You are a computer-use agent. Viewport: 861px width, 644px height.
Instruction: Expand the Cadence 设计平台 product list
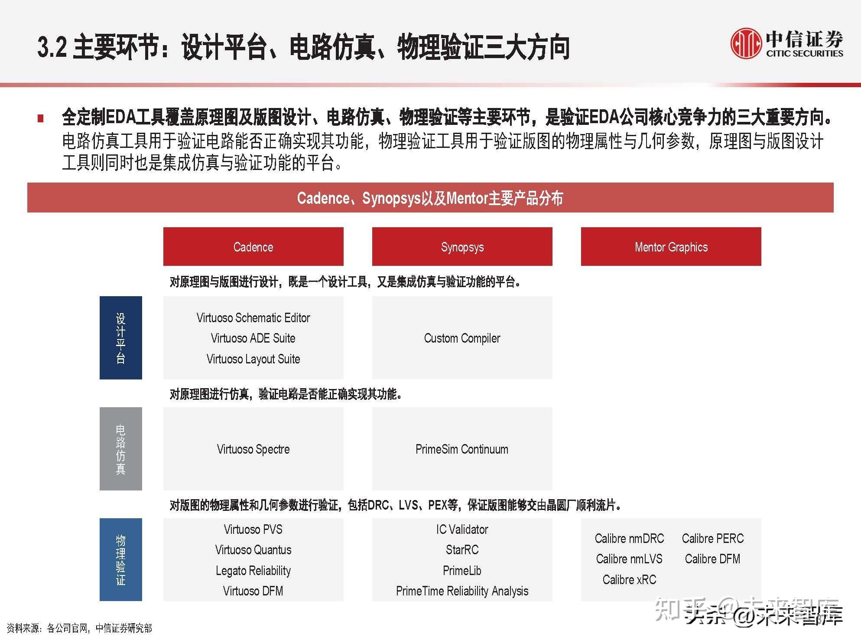coord(253,339)
